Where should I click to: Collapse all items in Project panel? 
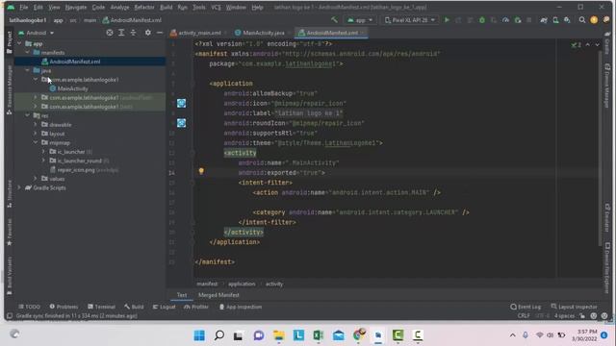(133, 33)
